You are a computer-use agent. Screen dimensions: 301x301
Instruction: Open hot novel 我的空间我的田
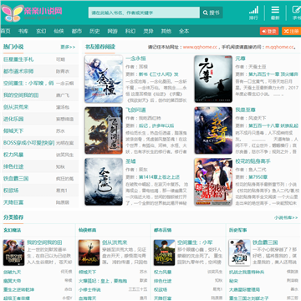[21, 95]
